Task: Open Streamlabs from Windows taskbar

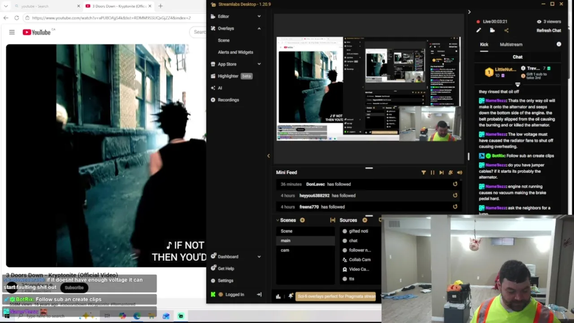Action: coord(181,316)
